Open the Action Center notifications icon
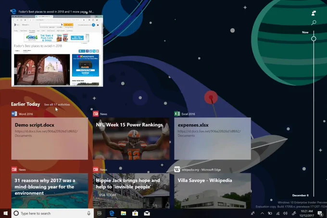 click(x=320, y=213)
